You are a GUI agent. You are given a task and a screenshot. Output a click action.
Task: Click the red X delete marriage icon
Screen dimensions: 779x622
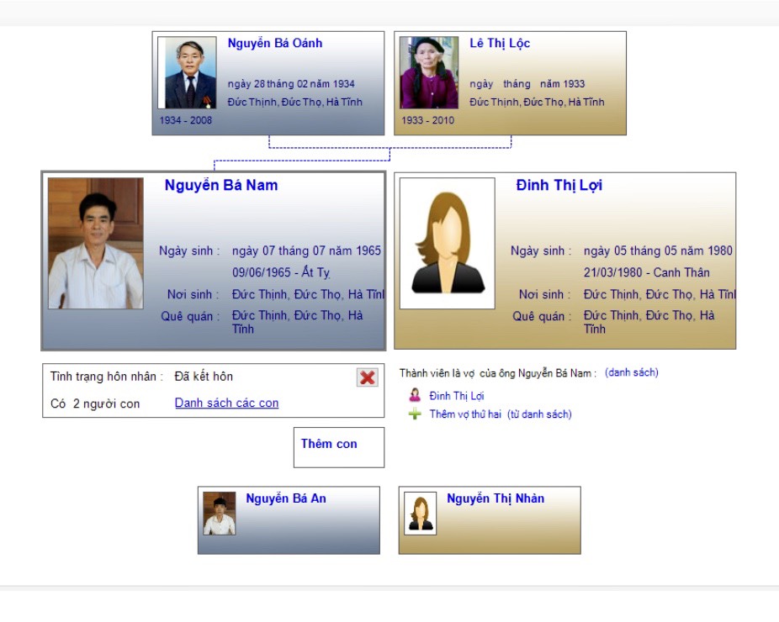click(x=367, y=377)
